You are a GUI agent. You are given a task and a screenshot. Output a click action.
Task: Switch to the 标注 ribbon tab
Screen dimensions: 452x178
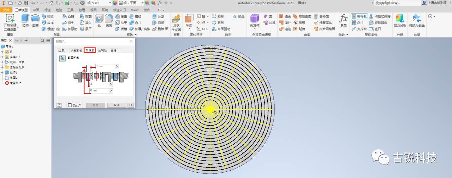(47, 10)
